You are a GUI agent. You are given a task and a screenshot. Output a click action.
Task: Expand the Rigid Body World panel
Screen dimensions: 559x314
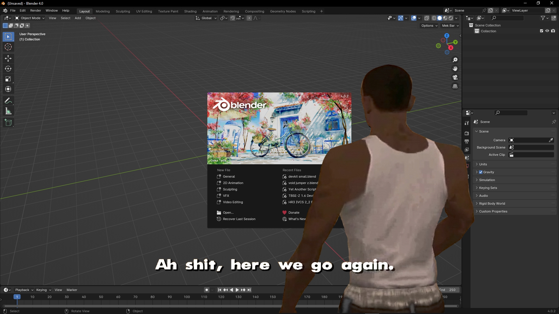tap(492, 204)
